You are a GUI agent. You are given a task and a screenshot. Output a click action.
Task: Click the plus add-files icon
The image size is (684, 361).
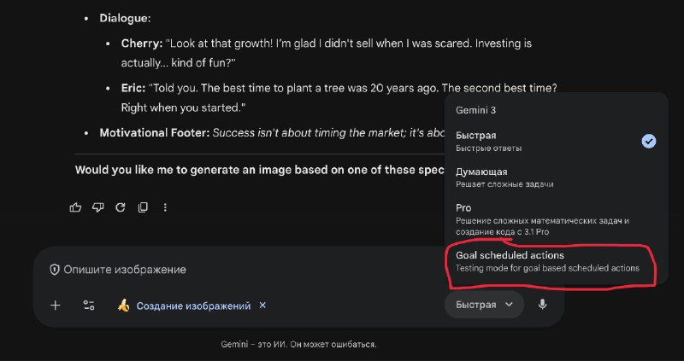[x=56, y=306]
